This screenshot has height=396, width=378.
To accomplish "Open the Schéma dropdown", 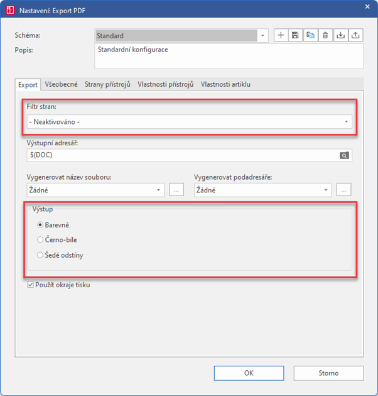I will pyautogui.click(x=262, y=36).
